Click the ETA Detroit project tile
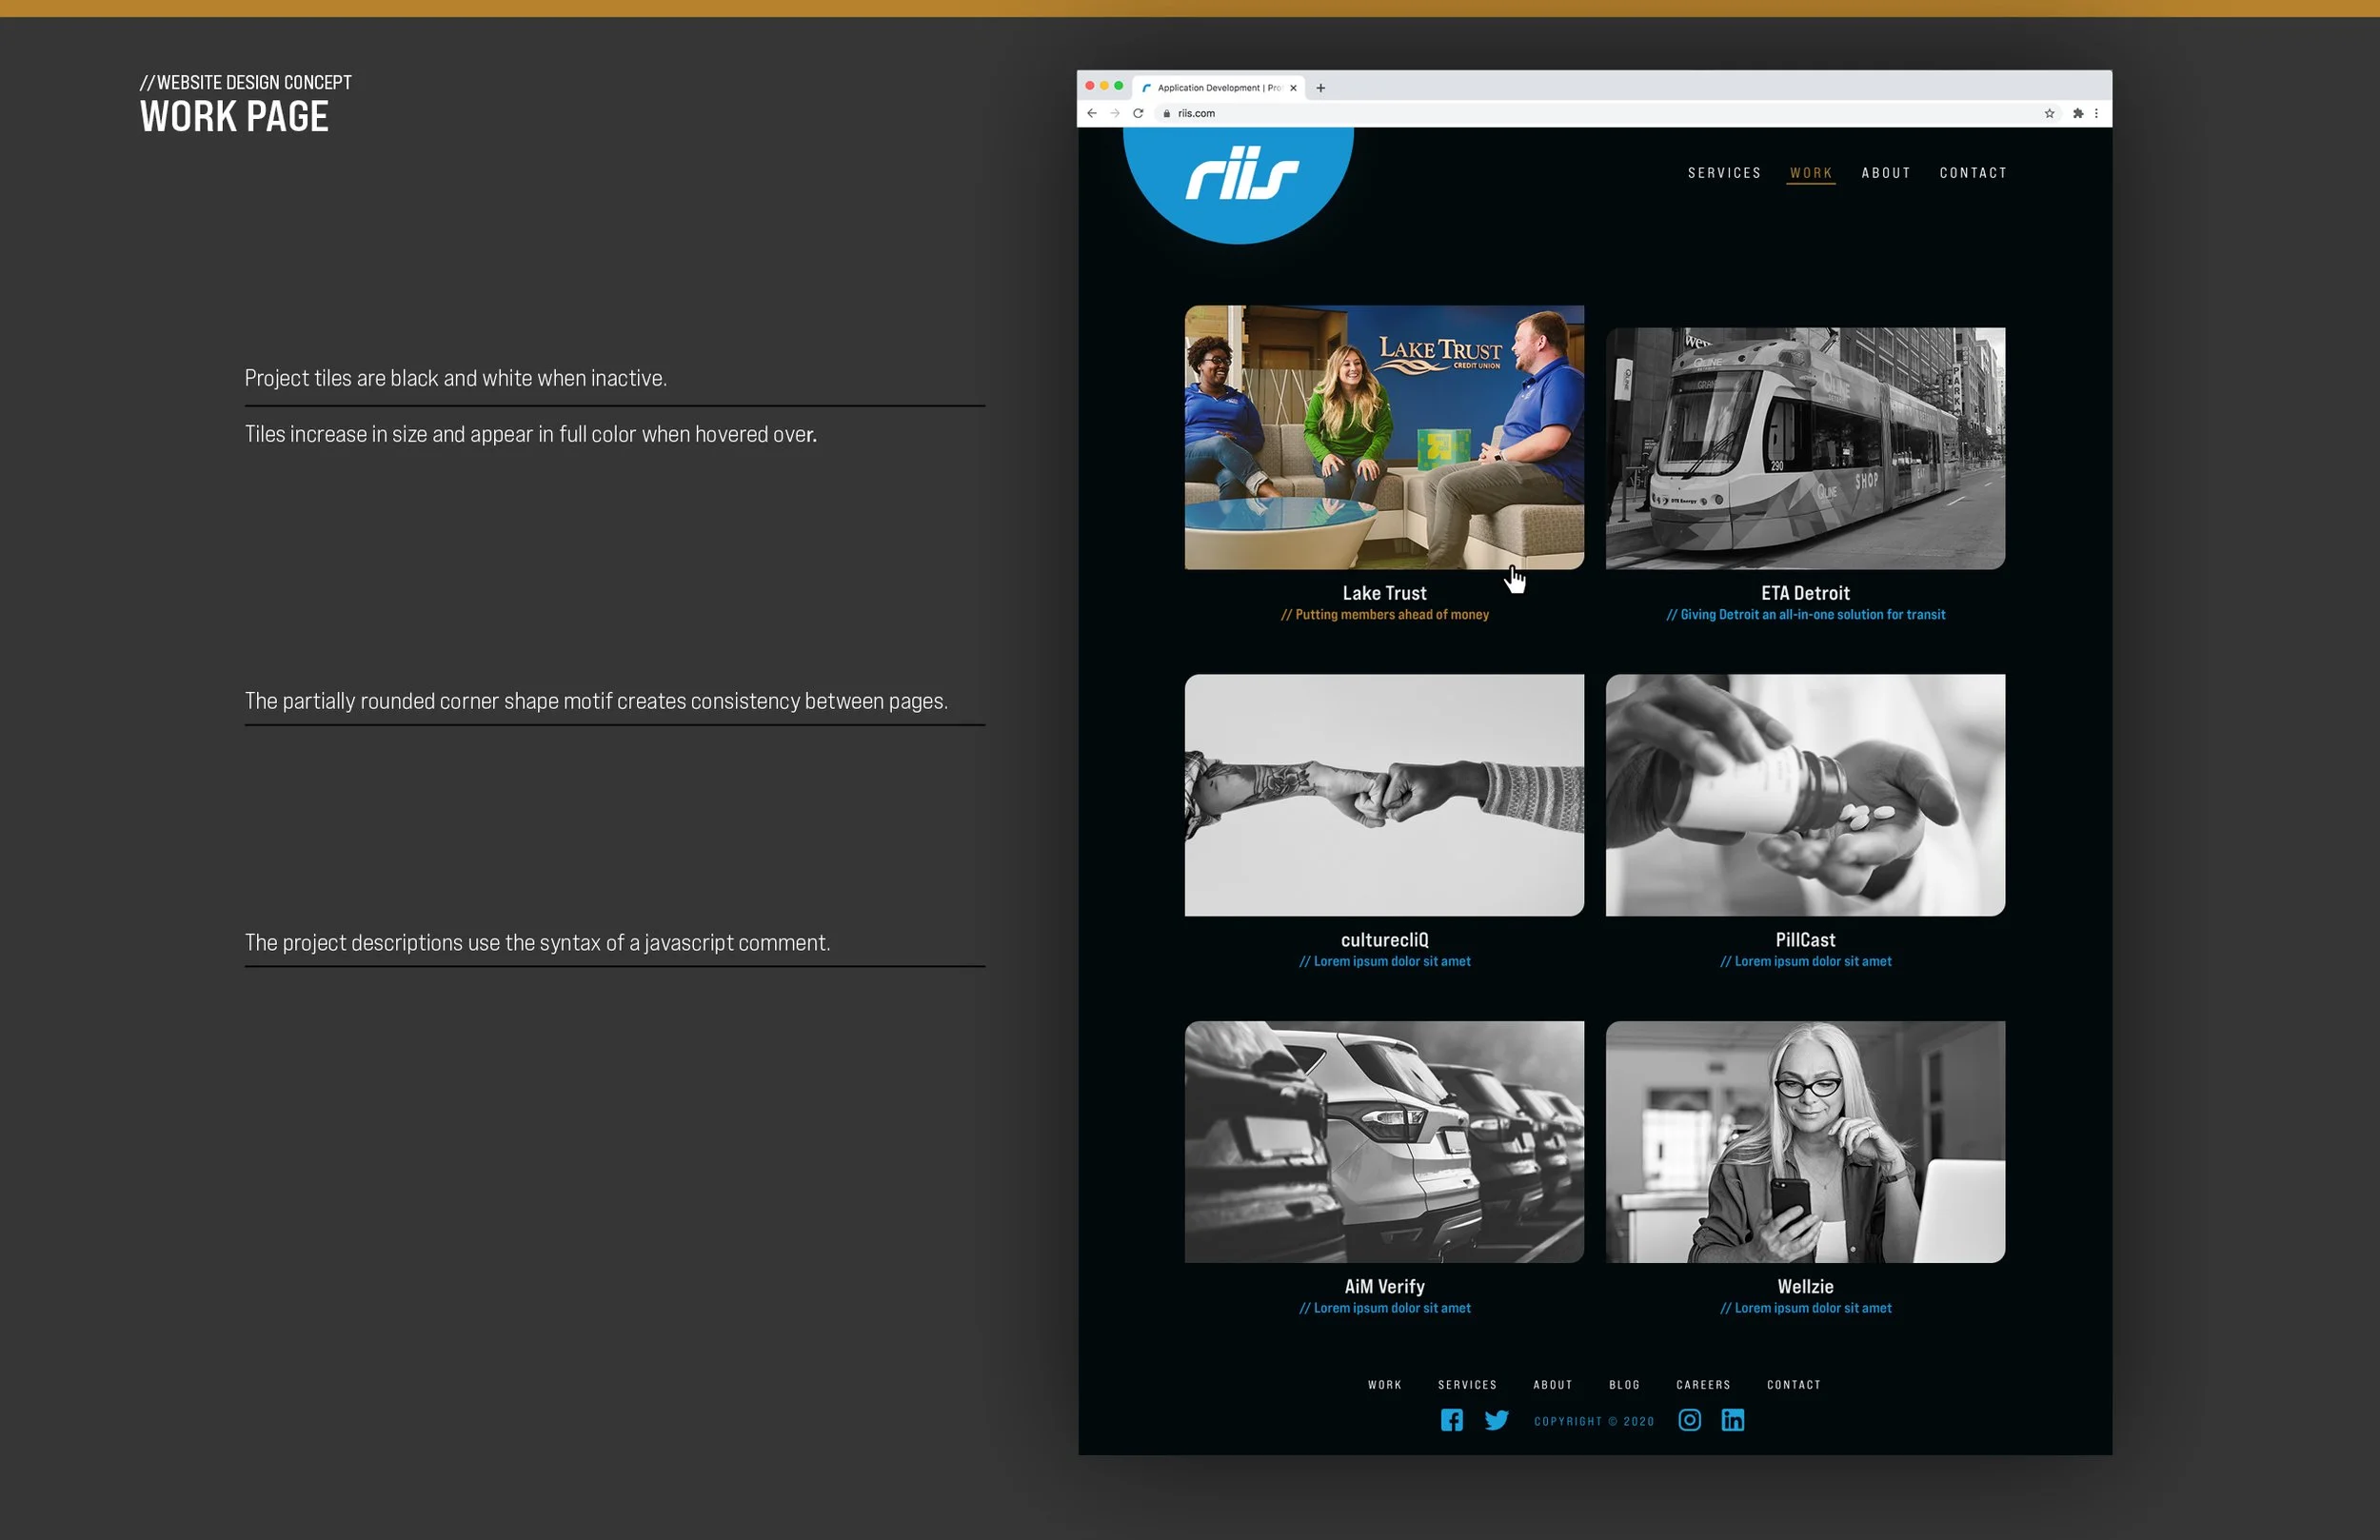The width and height of the screenshot is (2380, 1540). pos(1804,448)
